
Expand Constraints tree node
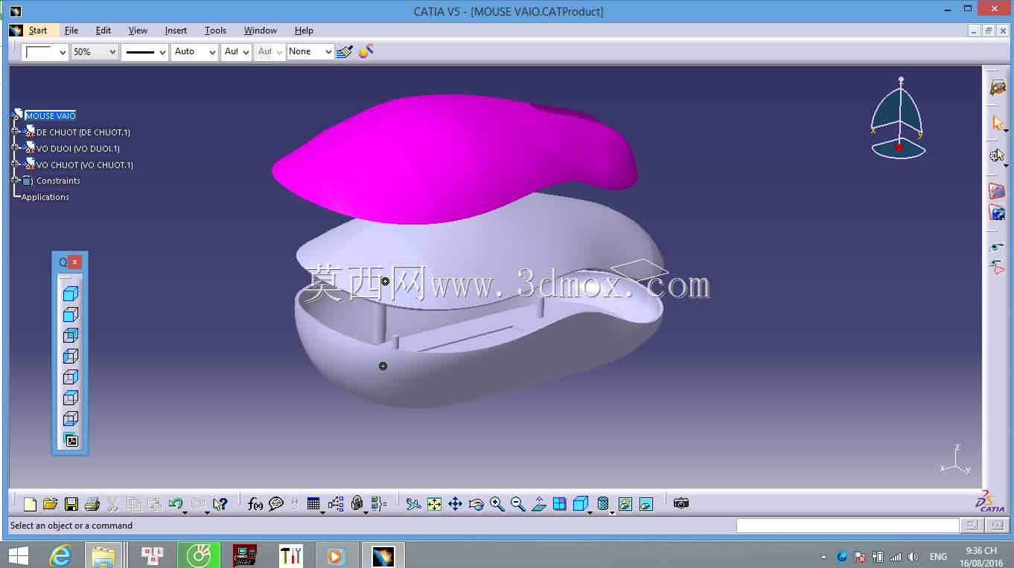point(15,181)
